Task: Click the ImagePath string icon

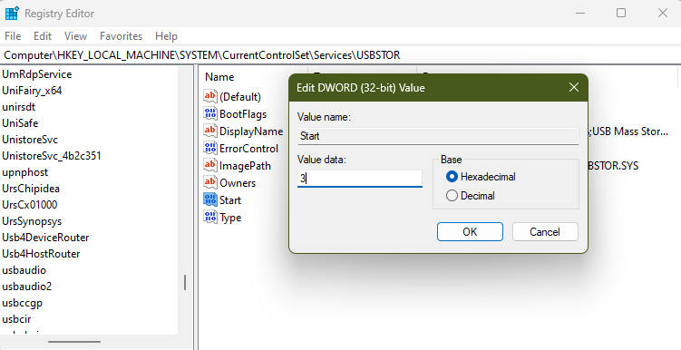Action: pos(210,165)
